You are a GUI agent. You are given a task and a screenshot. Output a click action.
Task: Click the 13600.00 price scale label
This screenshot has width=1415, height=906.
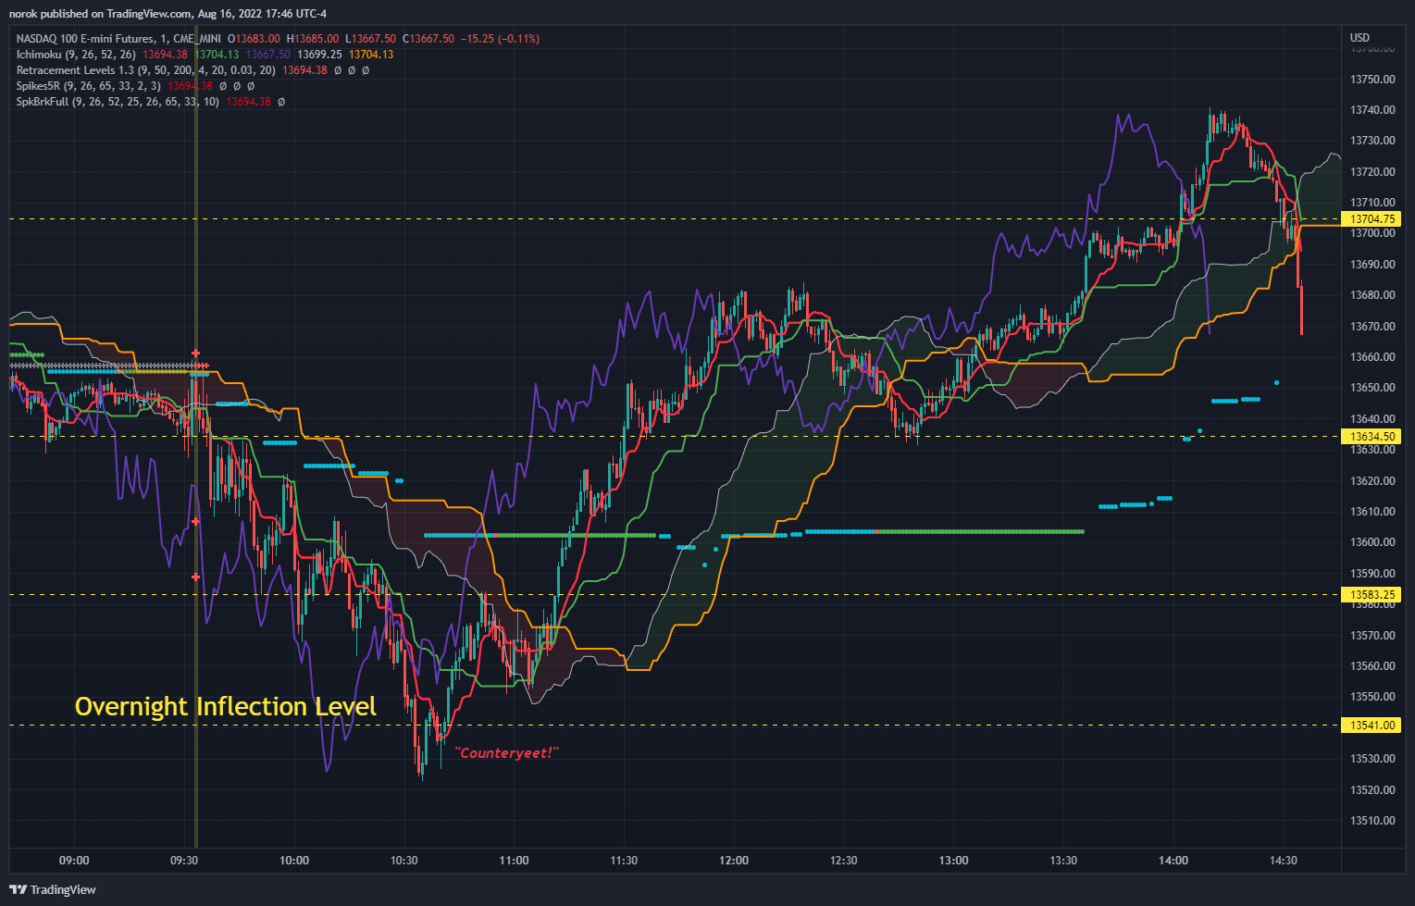[1372, 542]
